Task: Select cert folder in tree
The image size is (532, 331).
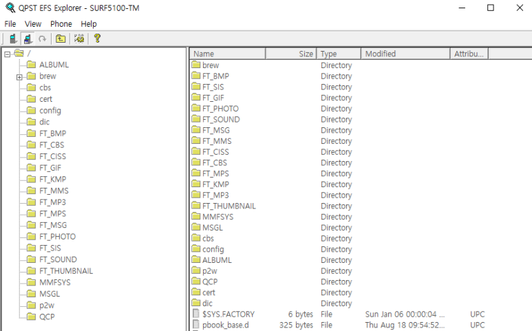Action: (46, 99)
